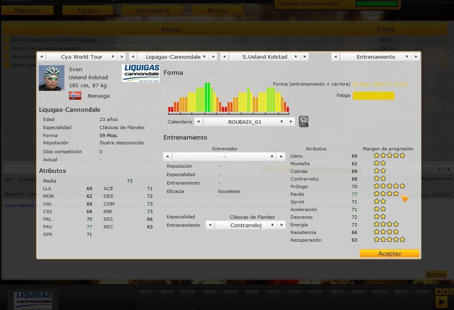This screenshot has width=454, height=310.
Task: Click the Norway flag icon
Action: [75, 96]
